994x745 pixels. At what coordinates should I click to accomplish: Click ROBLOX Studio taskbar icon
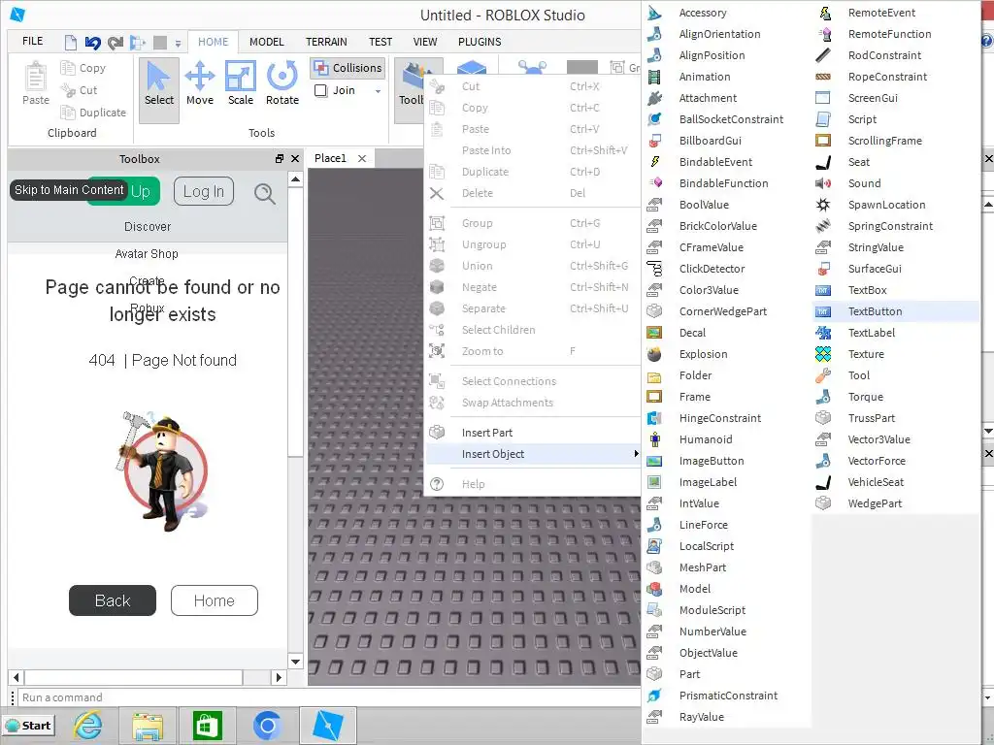pyautogui.click(x=328, y=726)
